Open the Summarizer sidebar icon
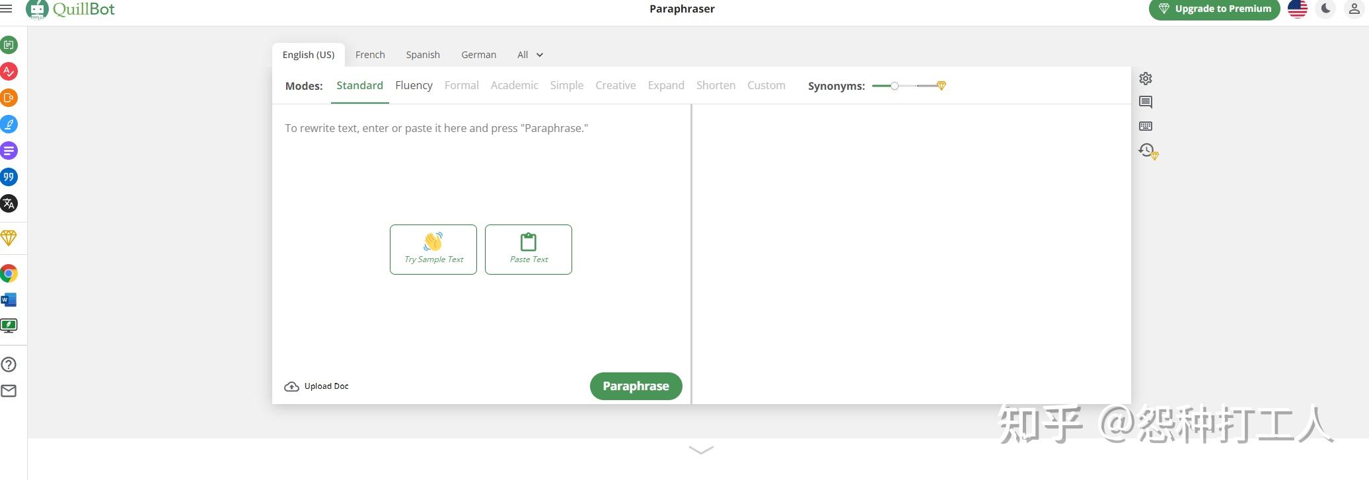Viewport: 1369px width, 480px height. pos(9,151)
